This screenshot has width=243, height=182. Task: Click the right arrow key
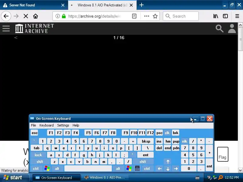176,169
